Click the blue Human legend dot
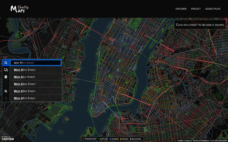This screenshot has height=142, width=228. (x=110, y=139)
